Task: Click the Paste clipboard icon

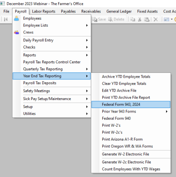Action: 147,19
